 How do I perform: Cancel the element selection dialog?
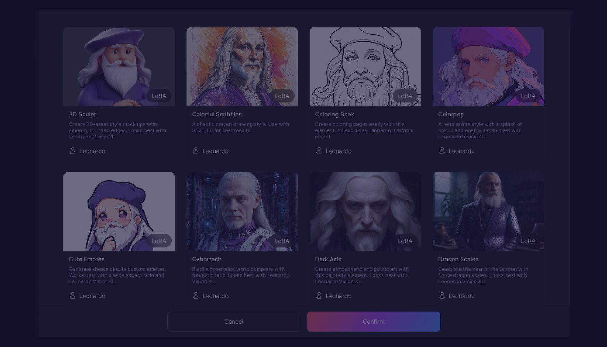coord(234,321)
